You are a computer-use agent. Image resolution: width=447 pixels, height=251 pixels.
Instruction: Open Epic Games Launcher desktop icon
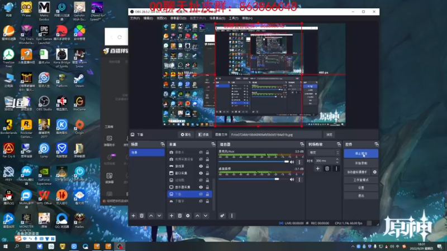pos(44,35)
